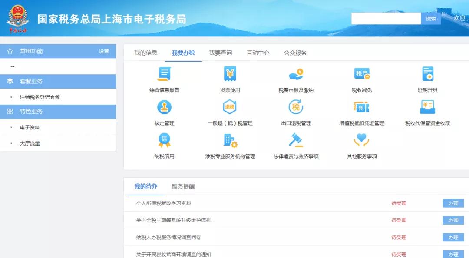Open the 服务提醒 tab
Screen dimensions: 469x258
tap(183, 186)
